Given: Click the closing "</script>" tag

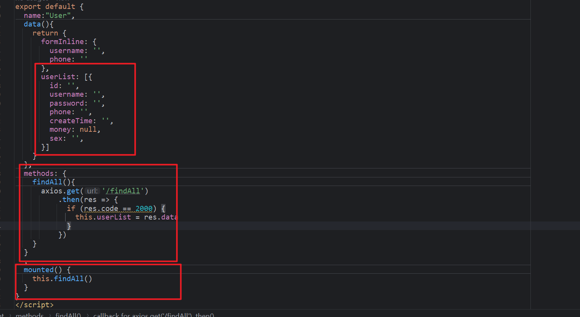Looking at the screenshot, I should [x=34, y=305].
